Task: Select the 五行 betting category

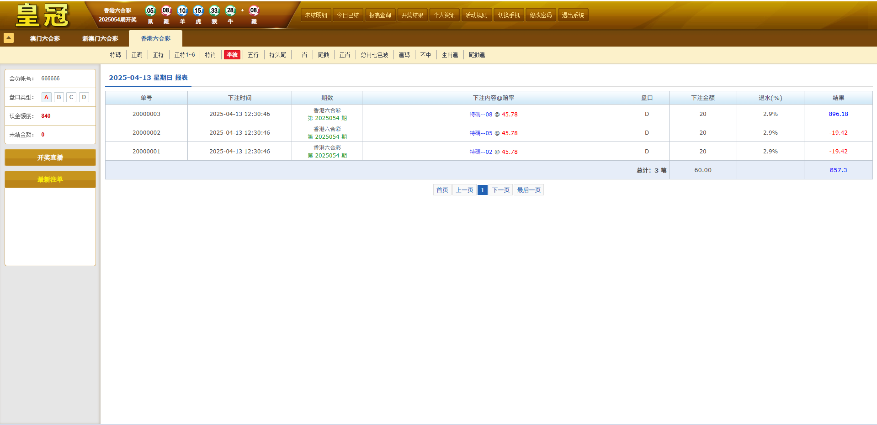Action: (253, 55)
